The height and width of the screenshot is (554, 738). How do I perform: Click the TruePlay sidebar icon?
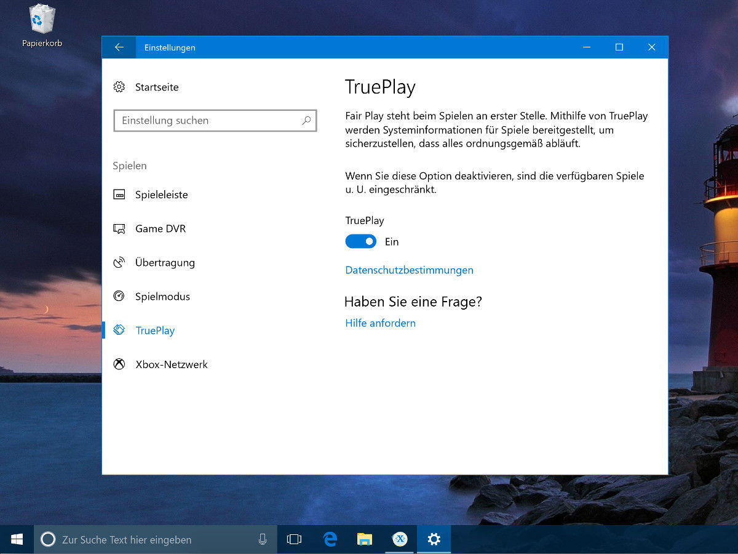119,331
